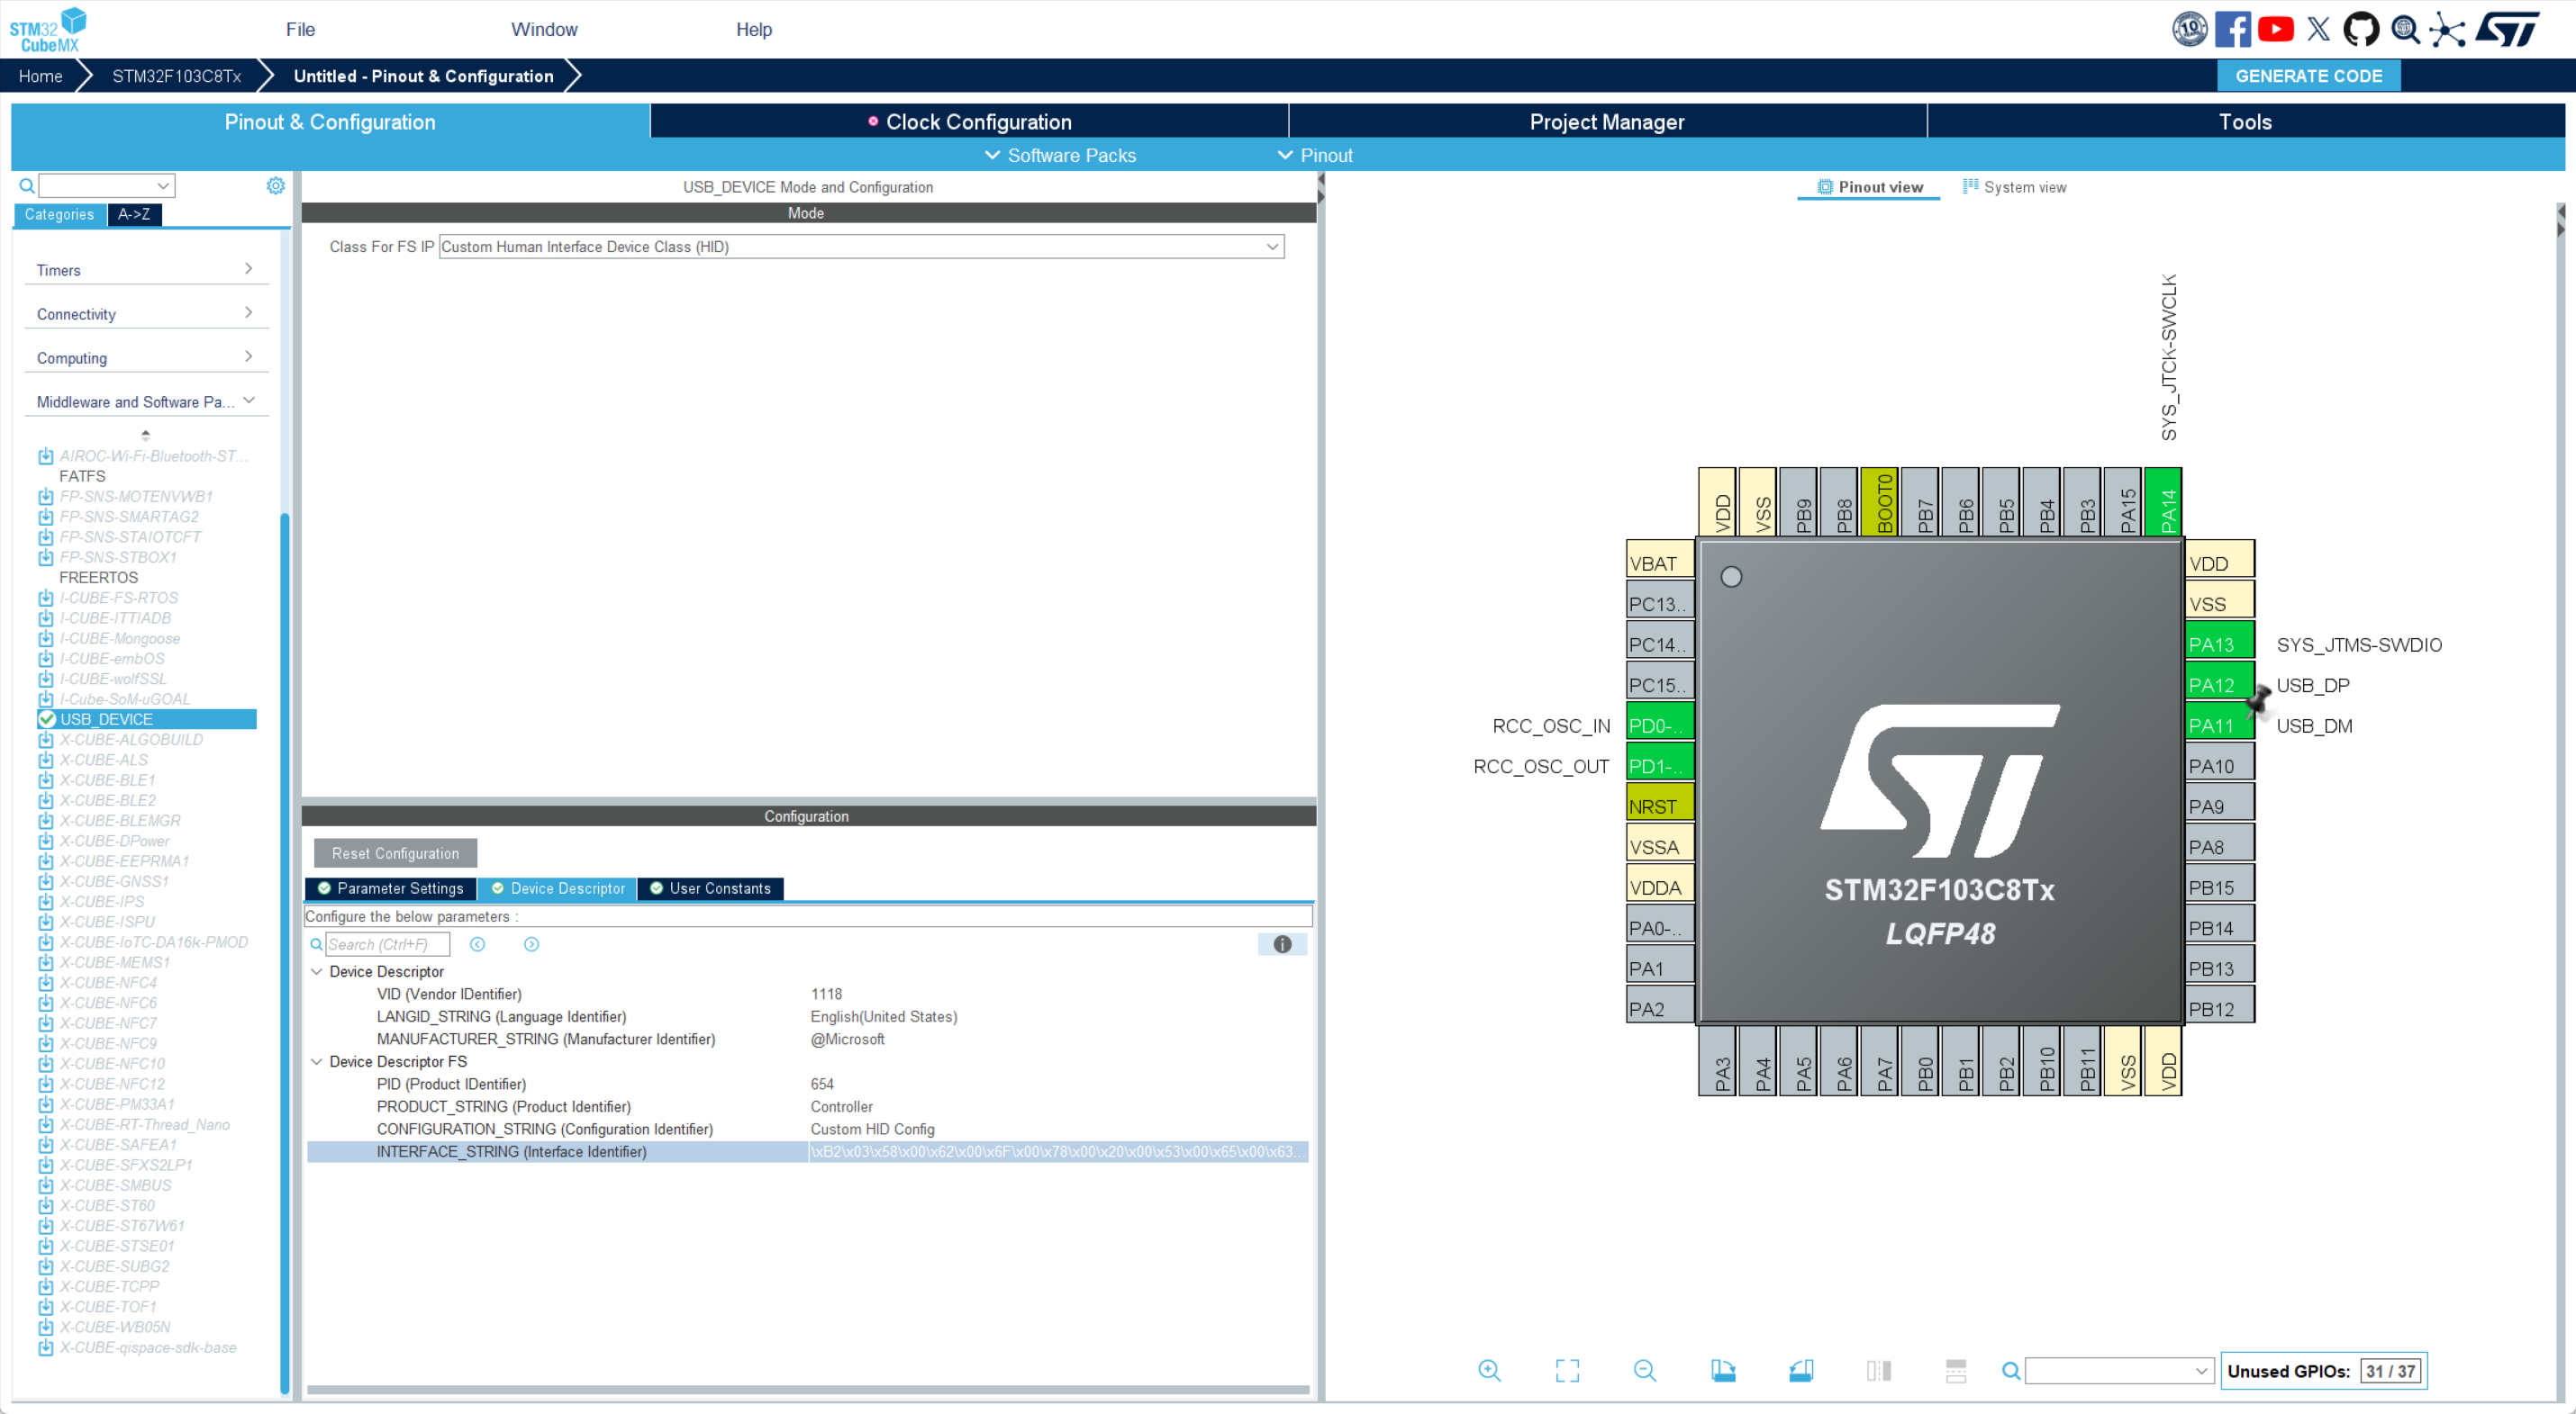2576x1414 pixels.
Task: Switch to the A->Z sorting toggle
Action: [x=134, y=214]
